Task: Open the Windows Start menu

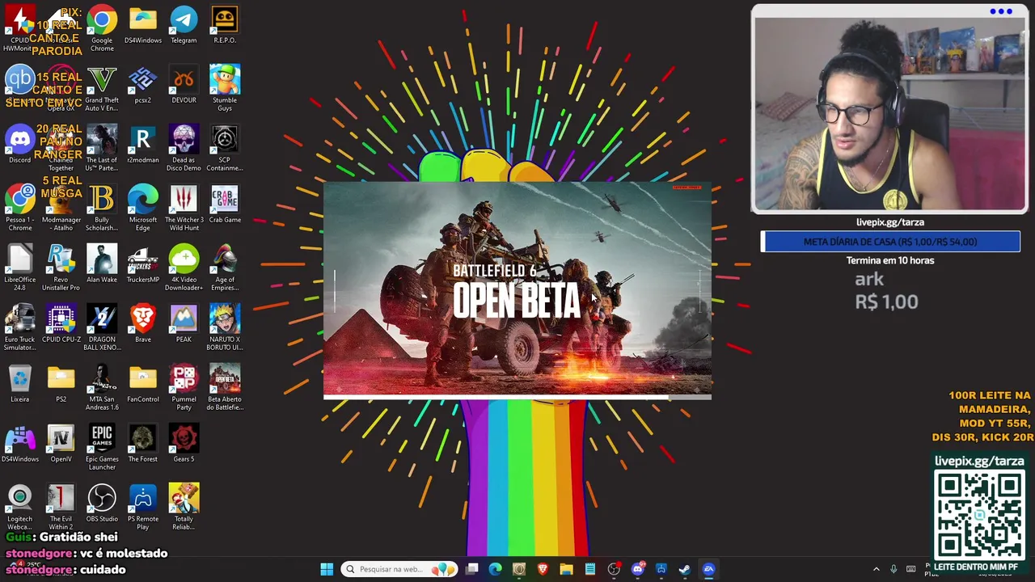Action: [x=327, y=569]
